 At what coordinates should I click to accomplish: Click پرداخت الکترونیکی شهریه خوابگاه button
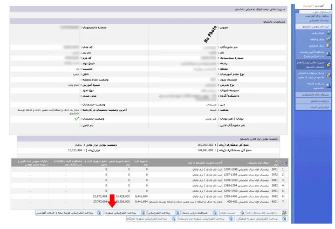(152, 219)
